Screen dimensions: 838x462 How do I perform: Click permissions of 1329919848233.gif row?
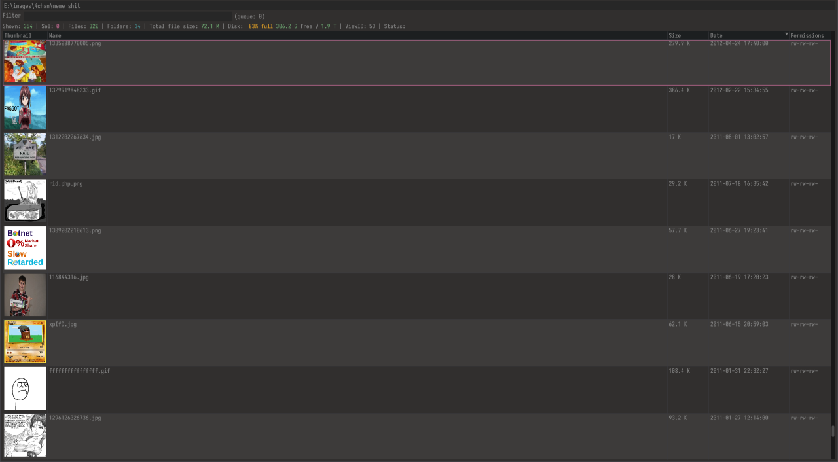804,90
